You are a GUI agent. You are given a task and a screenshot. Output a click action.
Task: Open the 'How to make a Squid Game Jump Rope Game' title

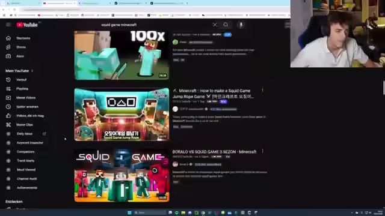pyautogui.click(x=213, y=94)
